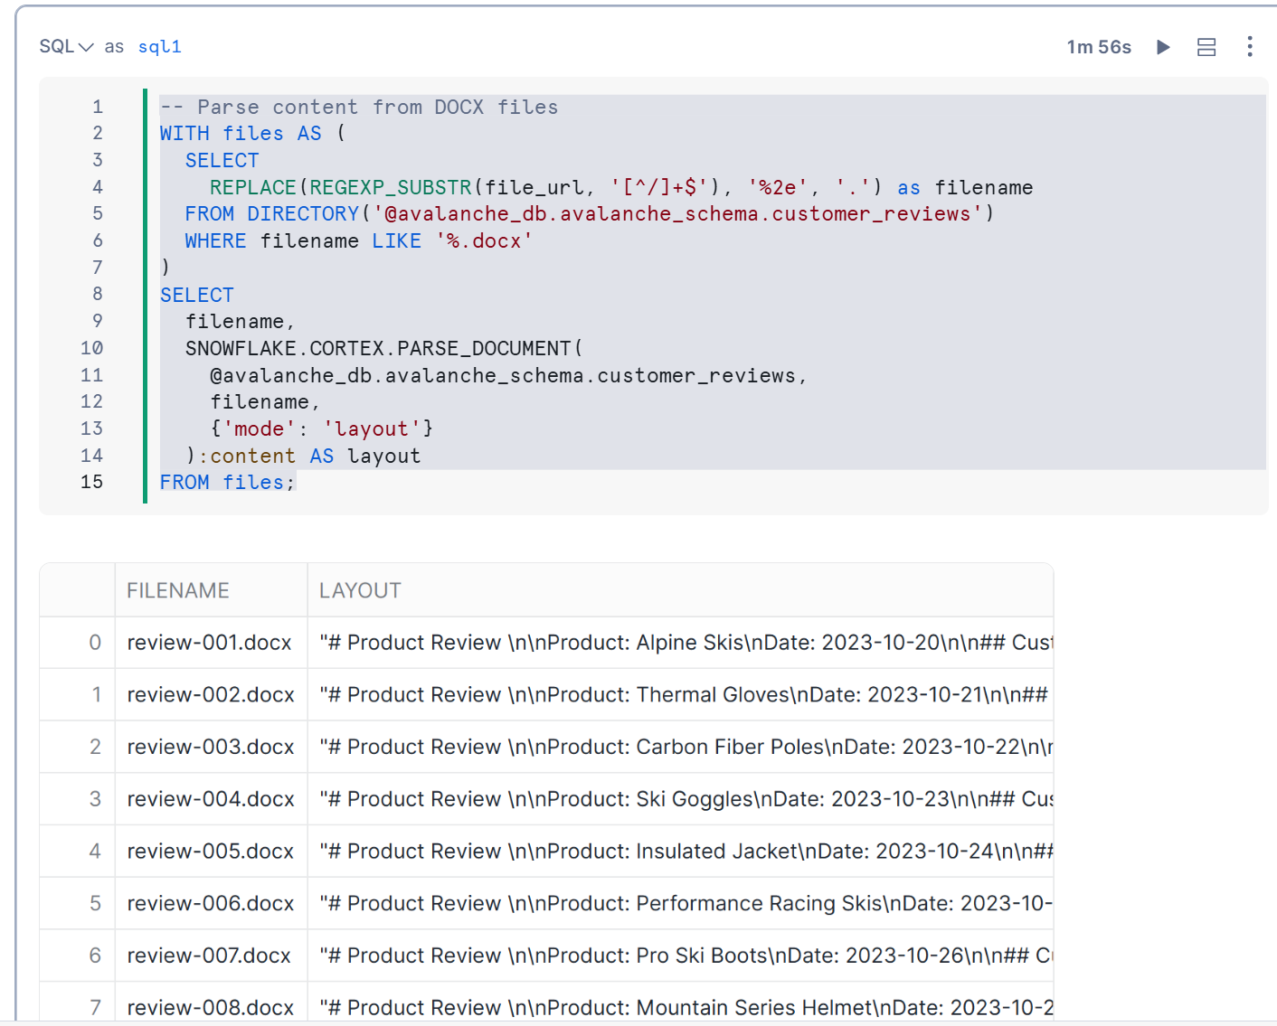
Task: Click the WHERE filename LIKE code line
Action: pos(358,241)
